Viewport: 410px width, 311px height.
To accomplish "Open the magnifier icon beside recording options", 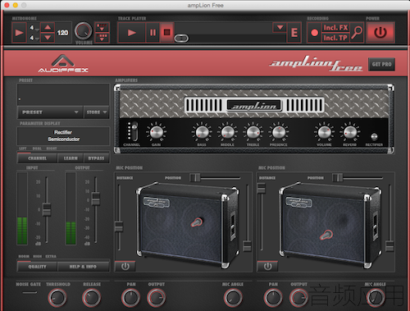I will point(357,33).
